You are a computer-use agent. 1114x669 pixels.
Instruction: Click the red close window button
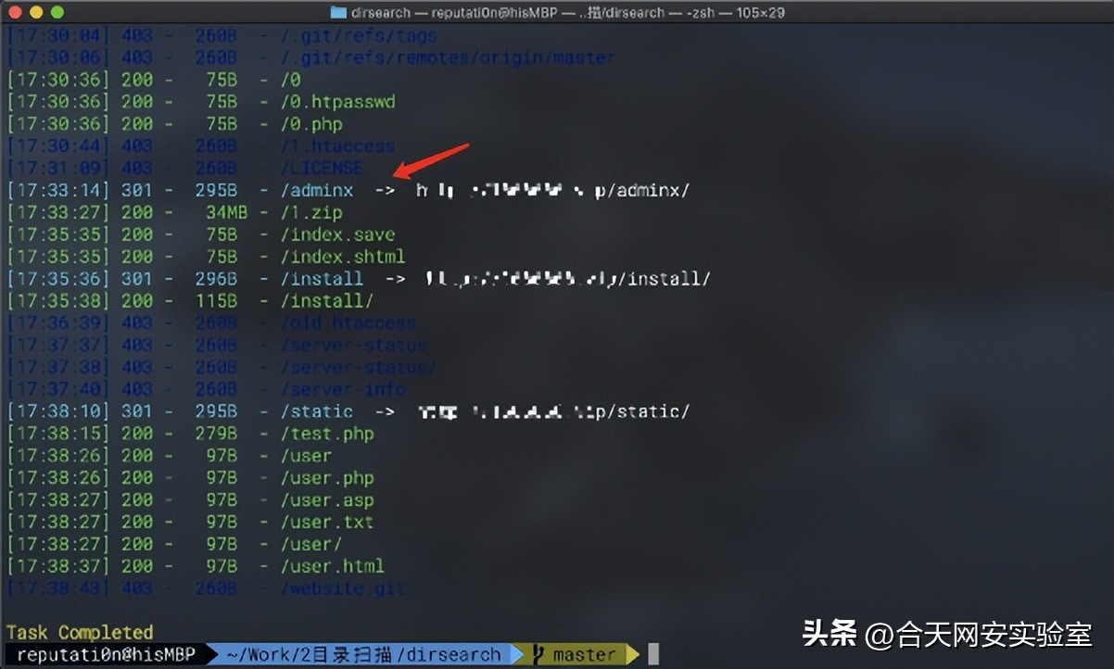coord(15,12)
